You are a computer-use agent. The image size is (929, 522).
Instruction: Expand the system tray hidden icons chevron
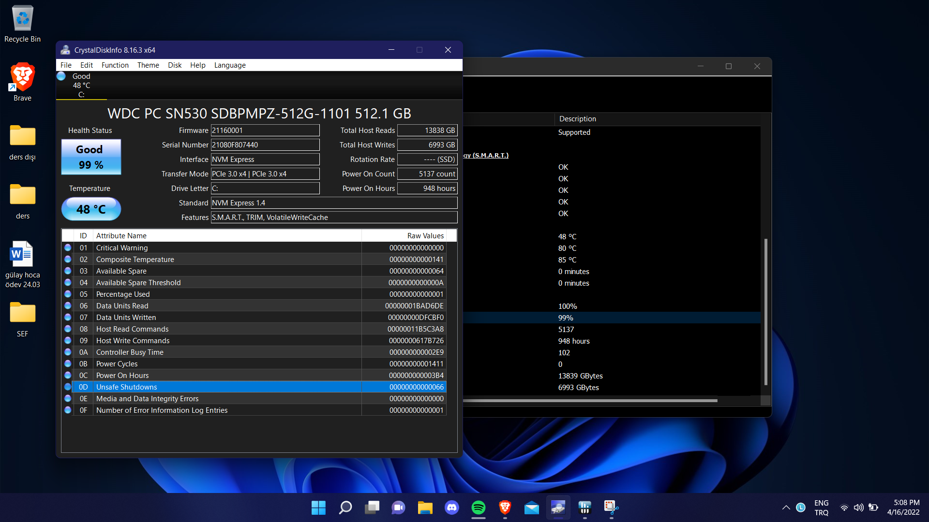786,507
